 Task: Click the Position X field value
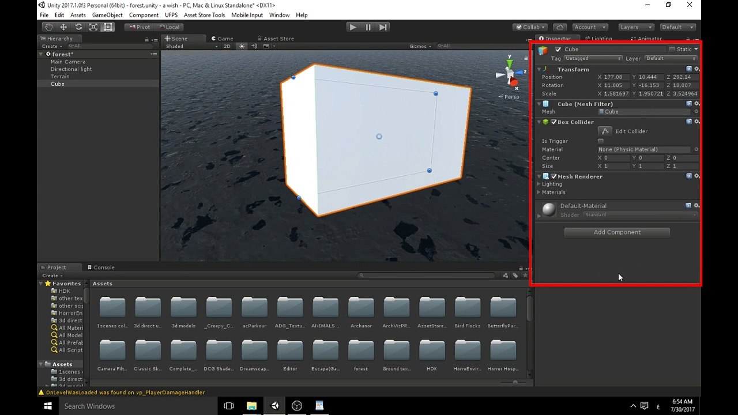pyautogui.click(x=616, y=77)
